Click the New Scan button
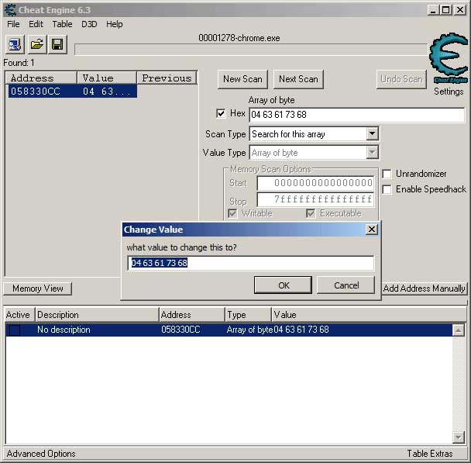Viewport: 471px width, 463px height. (242, 79)
